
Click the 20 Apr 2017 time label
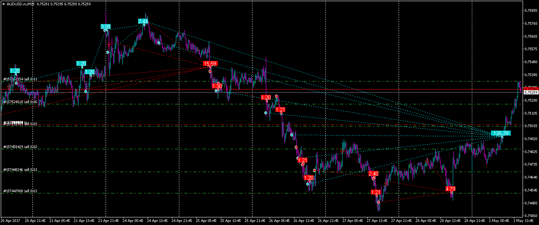point(10,221)
